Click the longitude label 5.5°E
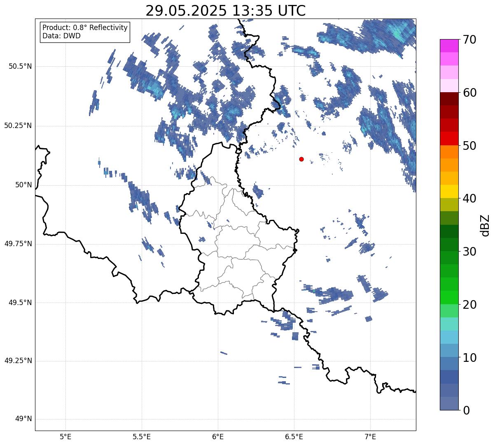495x445 pixels. (142, 436)
